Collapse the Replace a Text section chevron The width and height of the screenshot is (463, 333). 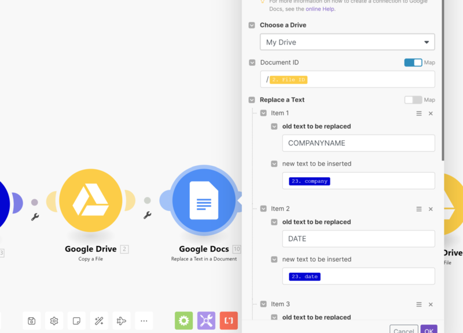point(252,100)
